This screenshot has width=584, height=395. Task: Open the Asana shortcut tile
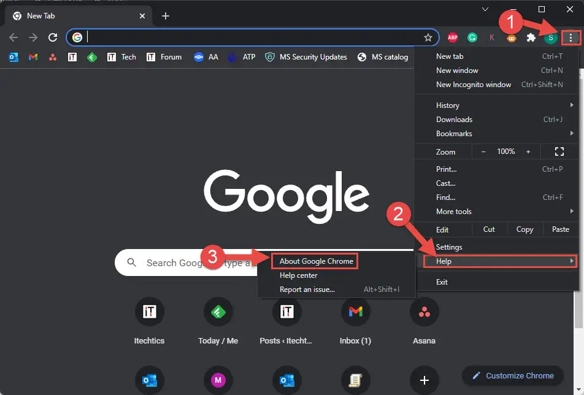click(x=425, y=321)
